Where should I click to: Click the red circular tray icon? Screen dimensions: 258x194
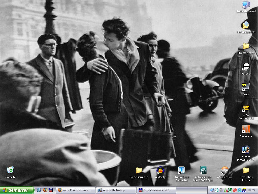tap(235, 190)
